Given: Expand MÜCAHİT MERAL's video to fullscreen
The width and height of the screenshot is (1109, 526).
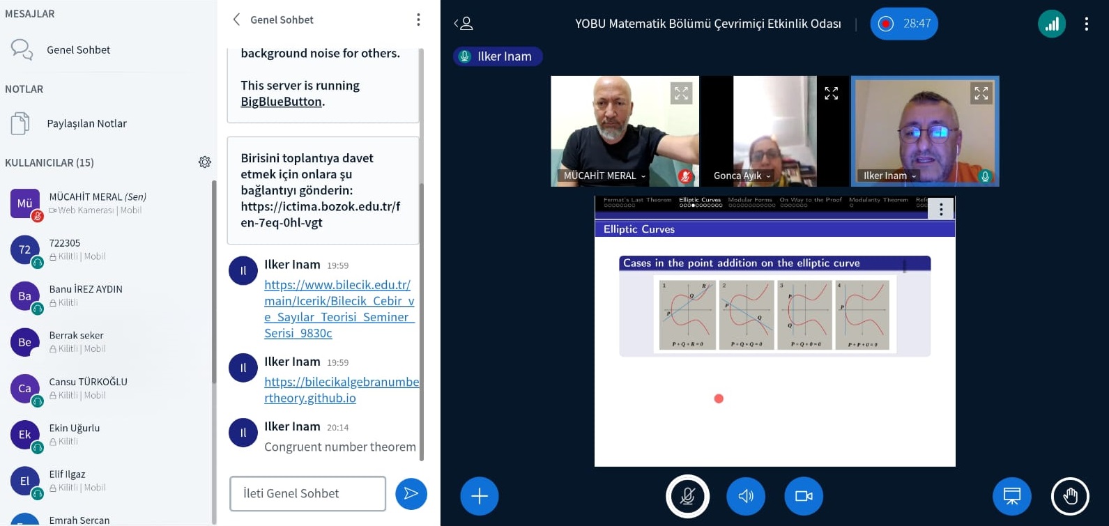Looking at the screenshot, I should (x=681, y=93).
